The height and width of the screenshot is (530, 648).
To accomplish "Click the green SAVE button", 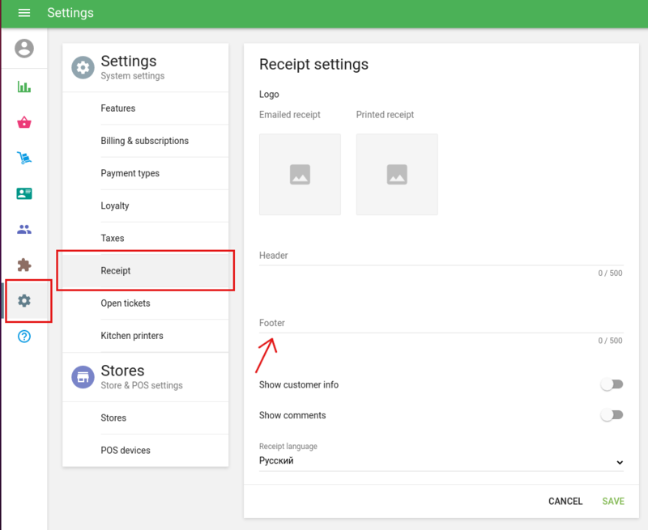I will click(x=612, y=501).
